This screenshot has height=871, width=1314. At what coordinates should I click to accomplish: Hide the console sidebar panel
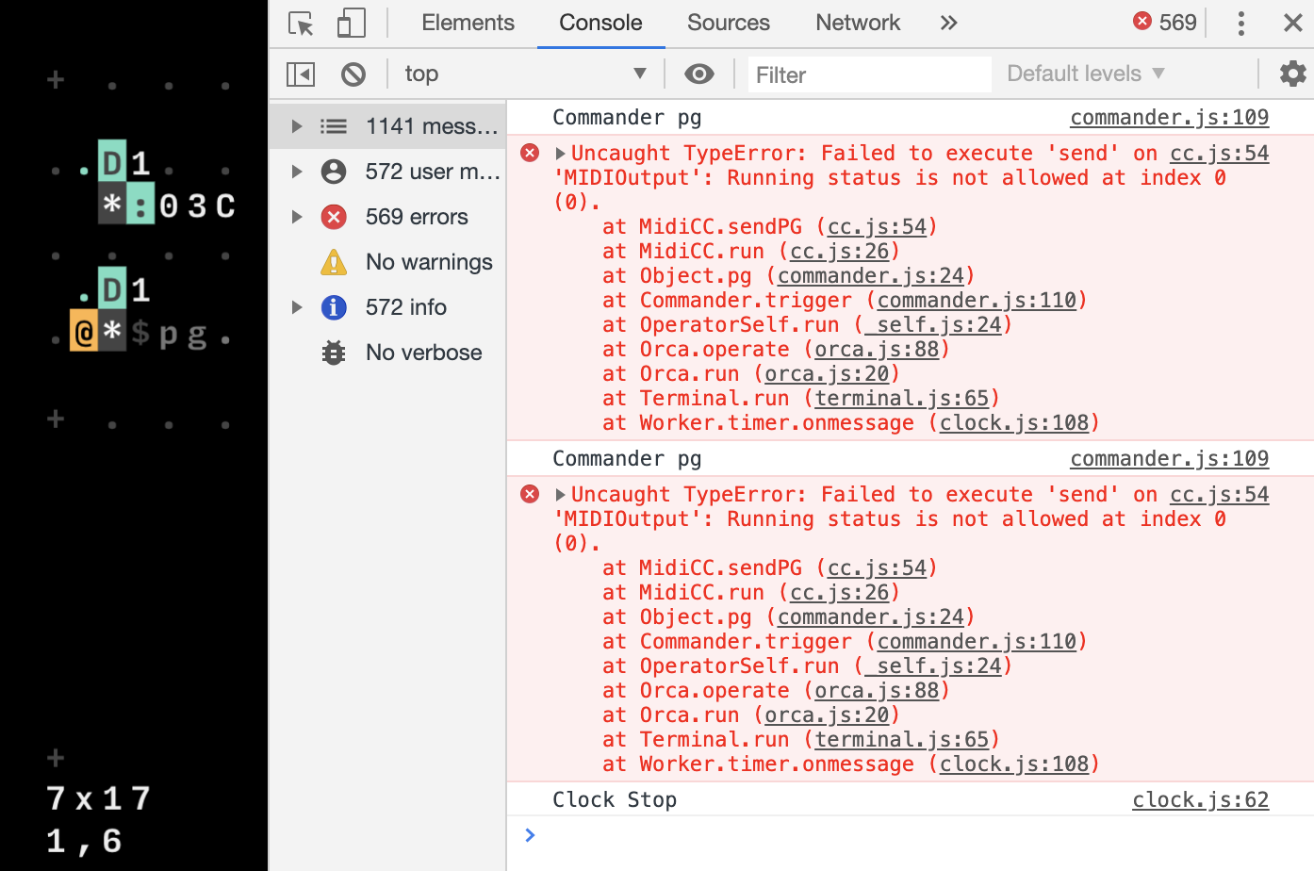(x=300, y=73)
